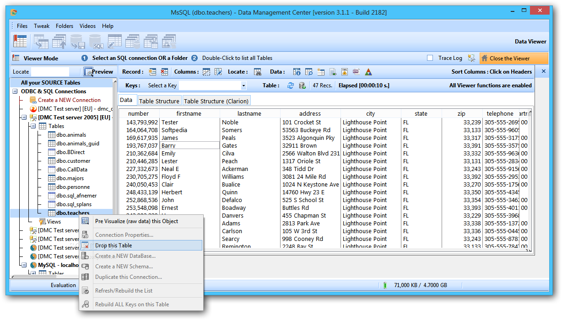Click the XML export icon

point(345,72)
